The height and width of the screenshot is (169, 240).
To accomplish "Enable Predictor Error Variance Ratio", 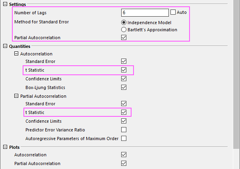I will coord(124,130).
